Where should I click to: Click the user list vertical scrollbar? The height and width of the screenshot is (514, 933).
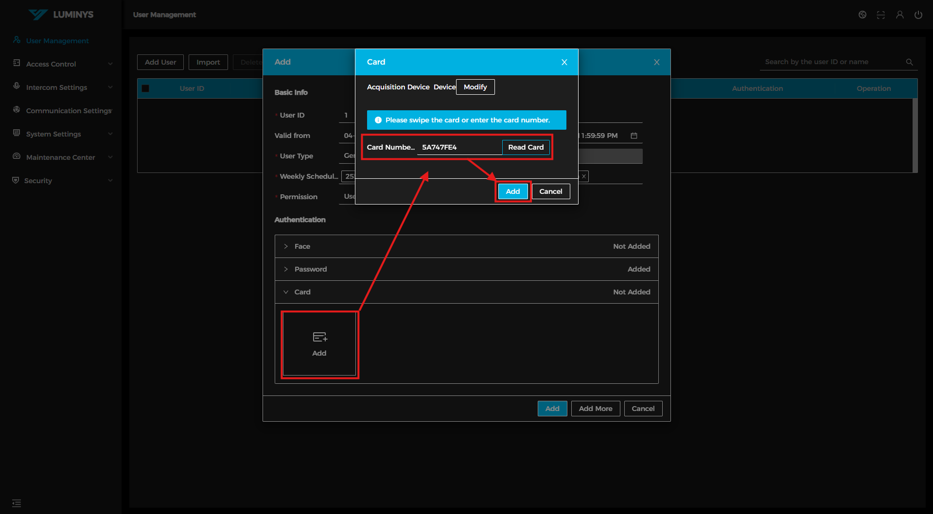[x=915, y=135]
